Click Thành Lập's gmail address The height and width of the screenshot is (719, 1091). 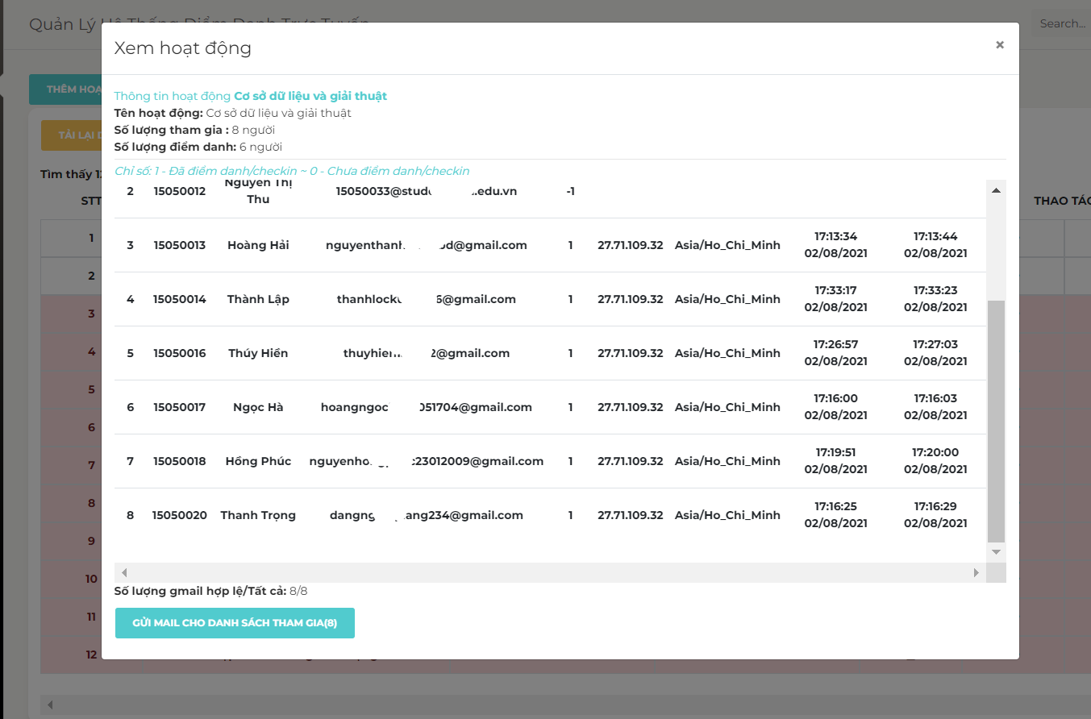427,299
